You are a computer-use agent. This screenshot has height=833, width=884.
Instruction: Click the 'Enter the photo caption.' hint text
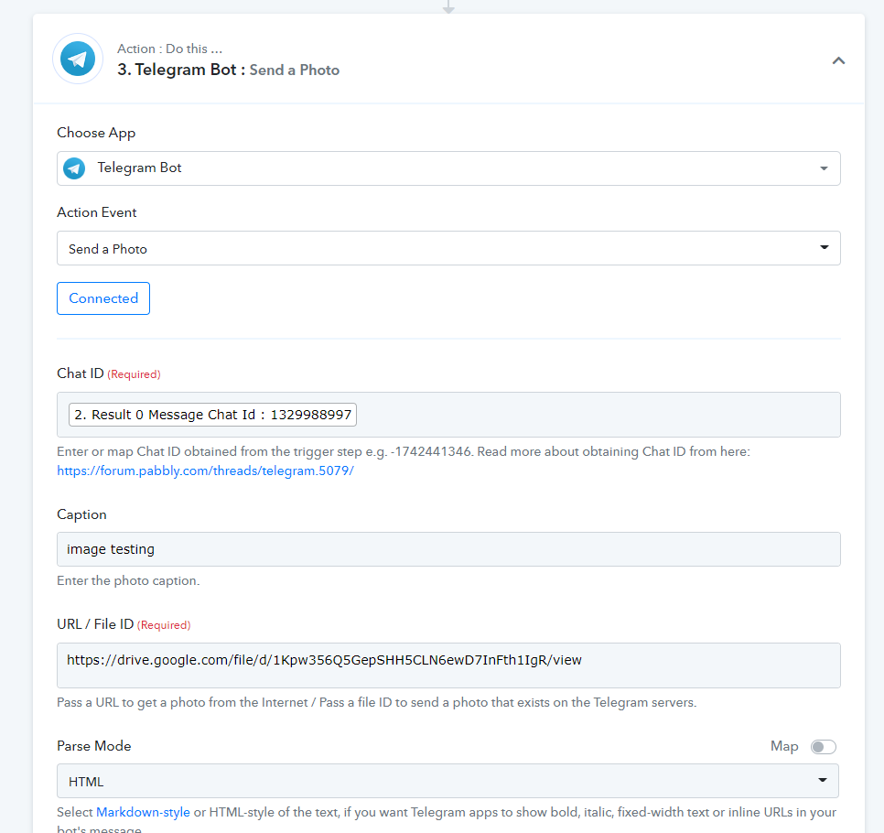pyautogui.click(x=128, y=580)
